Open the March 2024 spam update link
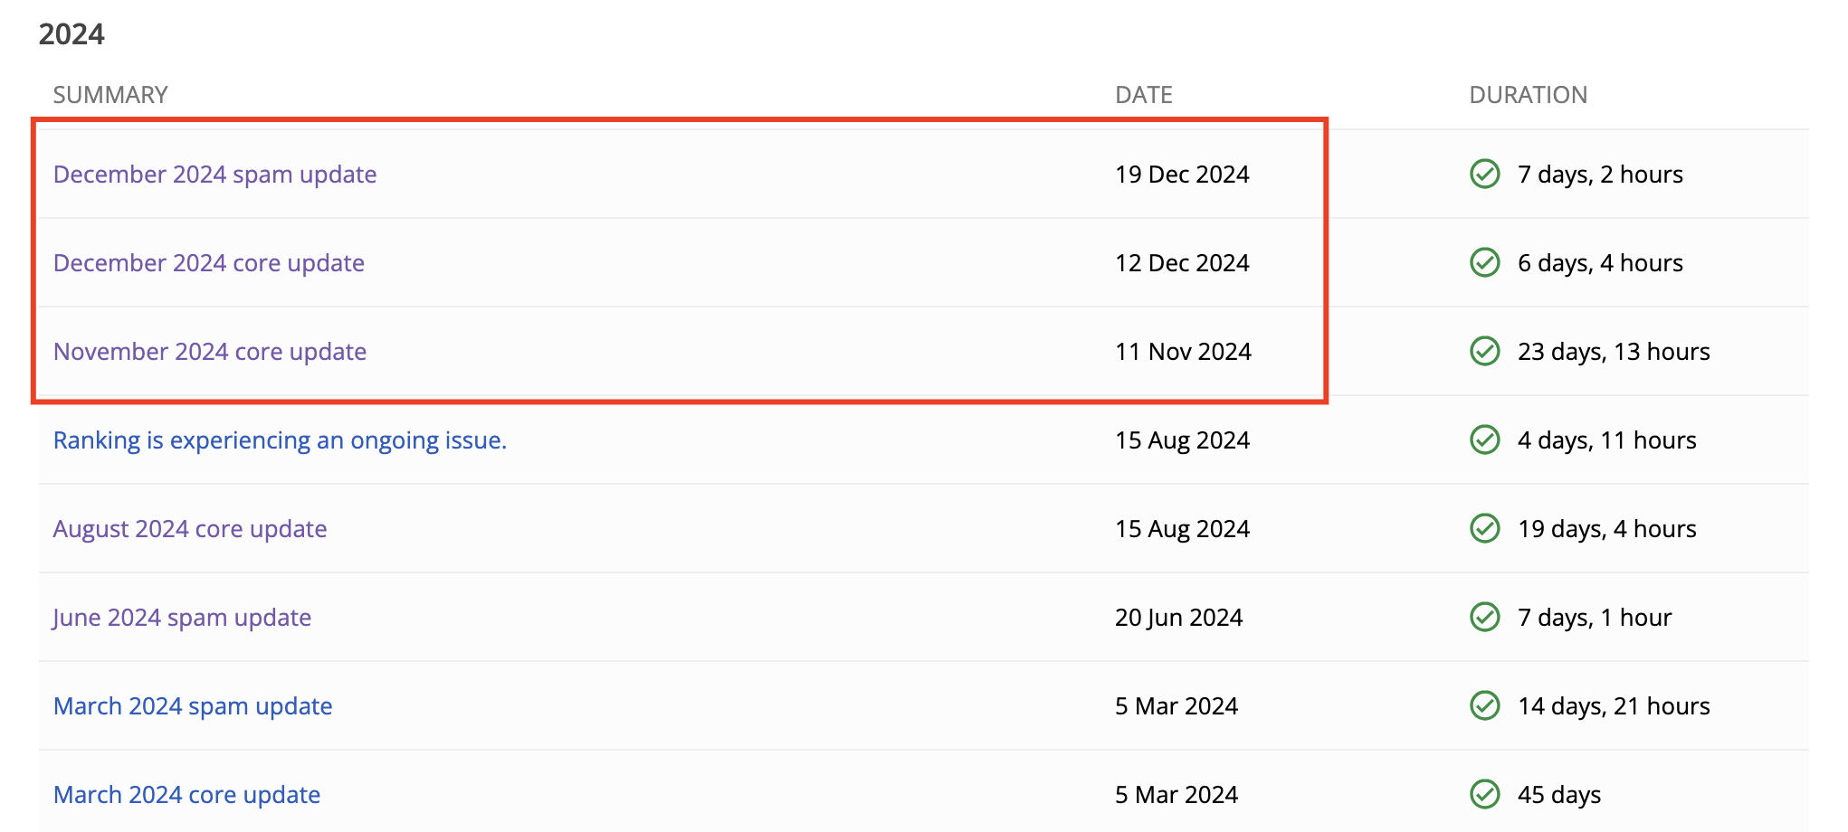This screenshot has height=832, width=1848. (192, 706)
